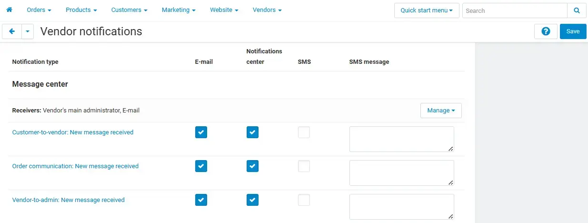Enable SMS for Customer-to-vendor message
This screenshot has height=223, width=588.
pos(304,132)
